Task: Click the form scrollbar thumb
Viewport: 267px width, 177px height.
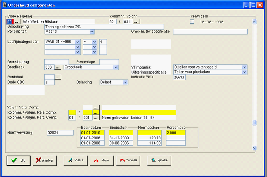Action: pyautogui.click(x=254, y=123)
